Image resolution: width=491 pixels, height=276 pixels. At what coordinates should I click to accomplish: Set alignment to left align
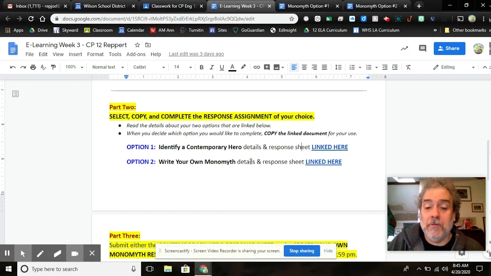[294, 67]
